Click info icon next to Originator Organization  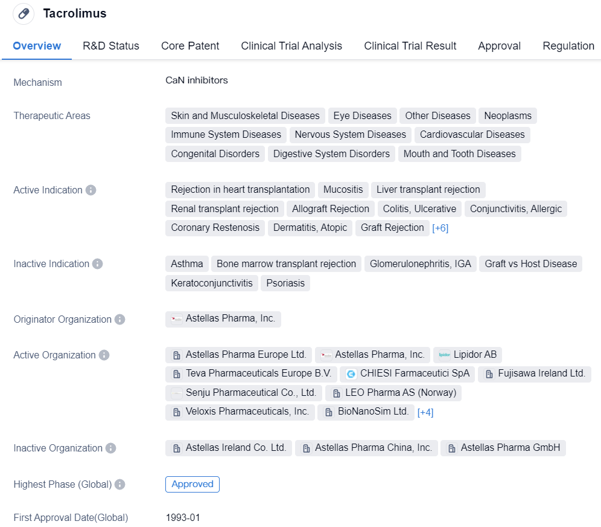[120, 320]
